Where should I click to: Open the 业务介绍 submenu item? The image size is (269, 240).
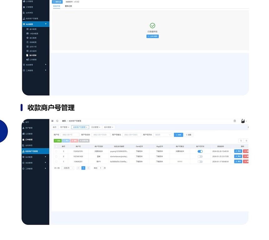click(31, 47)
